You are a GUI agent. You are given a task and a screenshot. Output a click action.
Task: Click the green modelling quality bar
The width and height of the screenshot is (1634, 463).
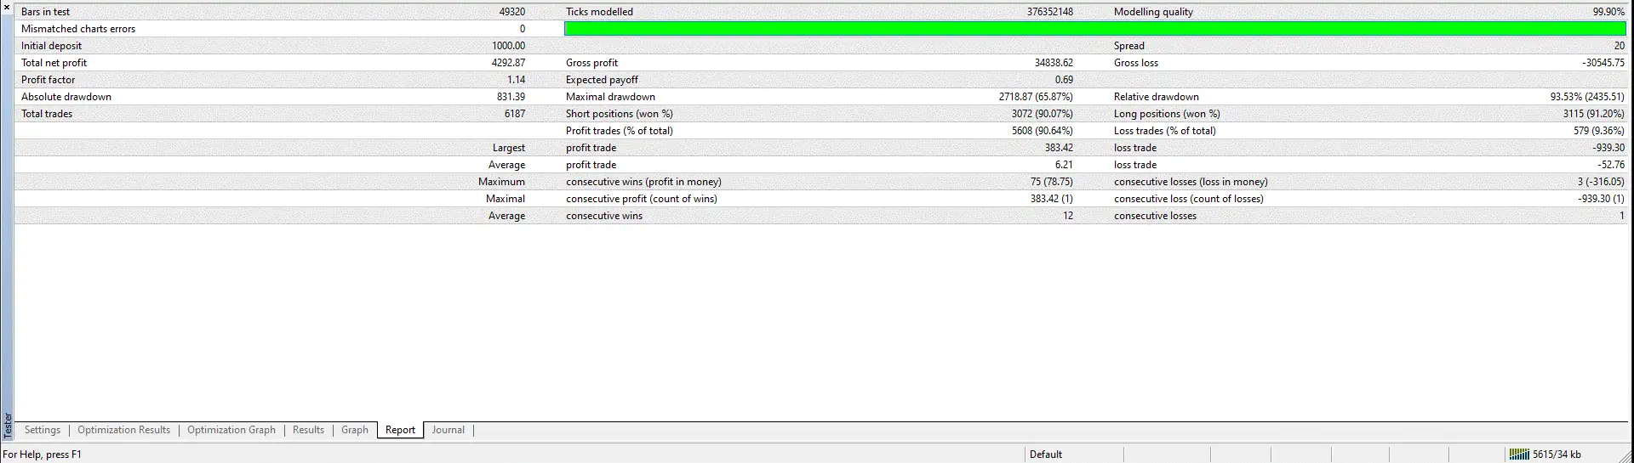(x=1094, y=29)
